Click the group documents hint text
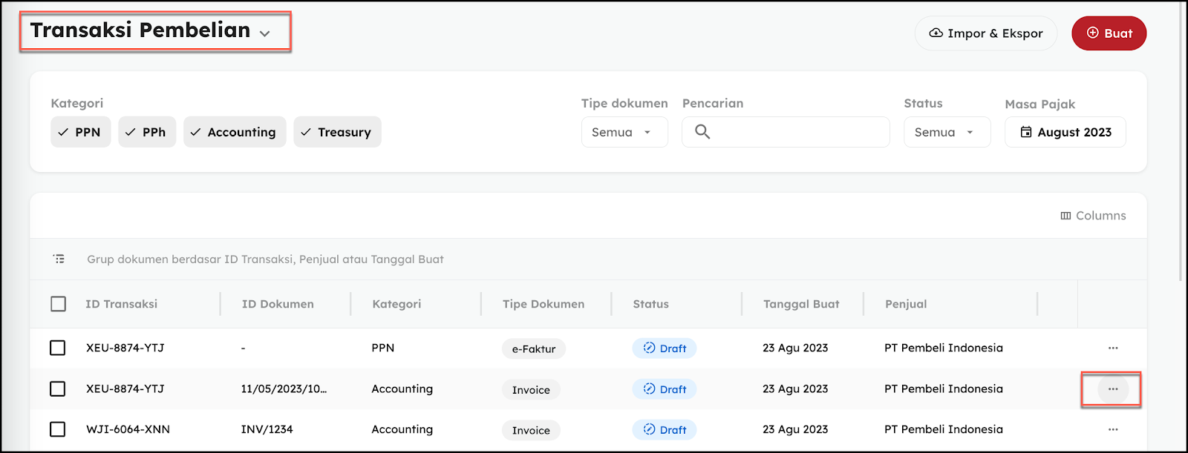The image size is (1188, 453). pos(265,259)
